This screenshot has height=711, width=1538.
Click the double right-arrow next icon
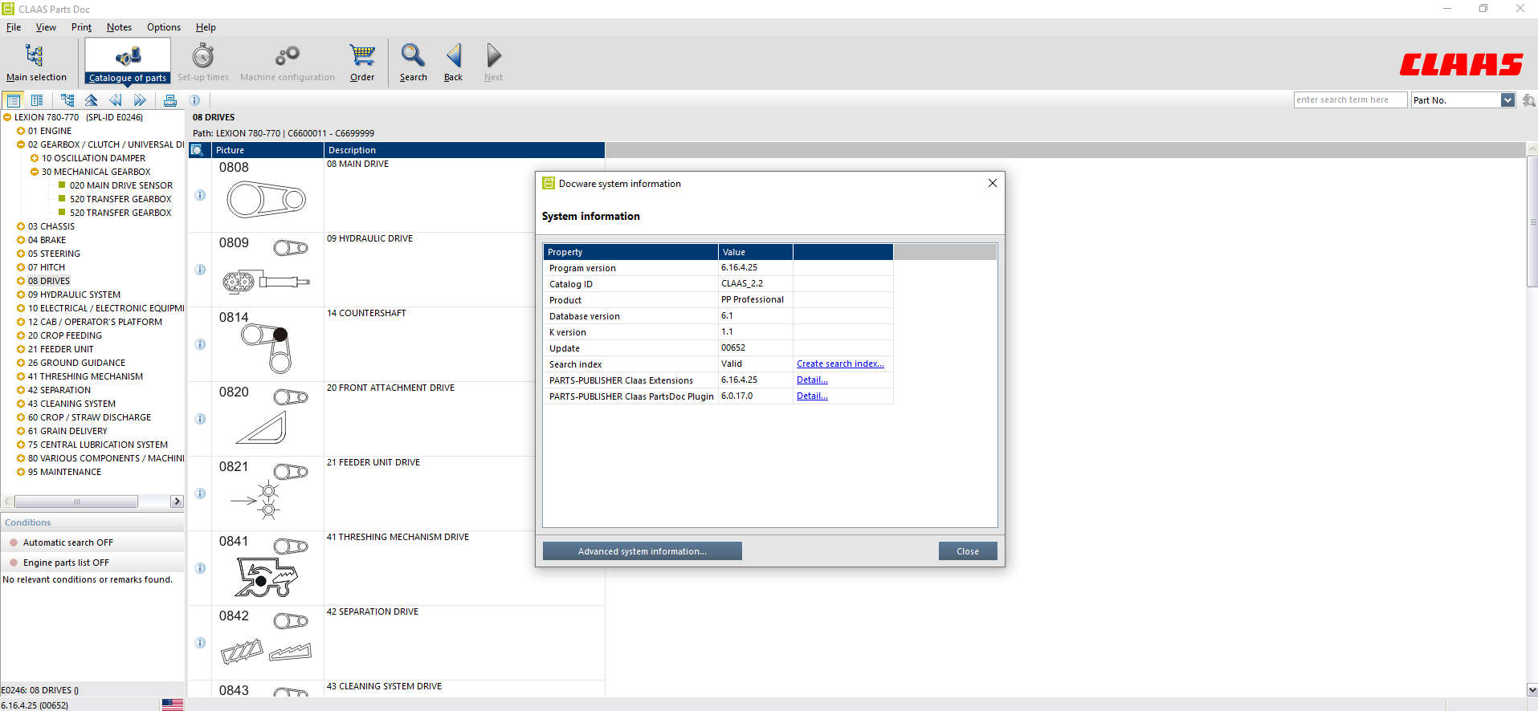pos(140,100)
